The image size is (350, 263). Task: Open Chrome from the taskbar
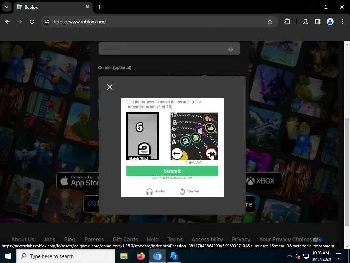(x=157, y=256)
